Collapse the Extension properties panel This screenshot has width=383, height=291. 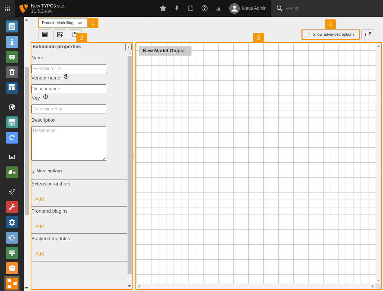coord(128,47)
